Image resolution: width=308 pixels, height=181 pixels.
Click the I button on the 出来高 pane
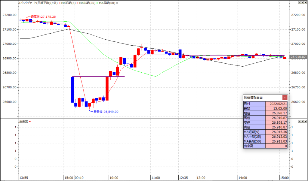pos(303,122)
